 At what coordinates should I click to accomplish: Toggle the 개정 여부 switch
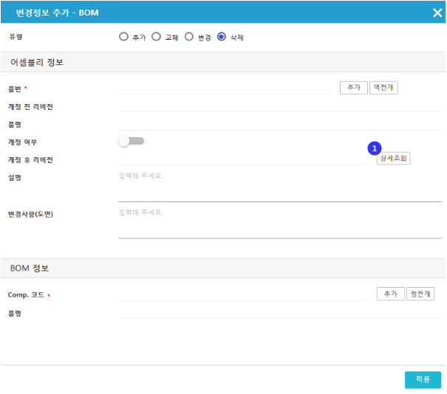[x=132, y=141]
